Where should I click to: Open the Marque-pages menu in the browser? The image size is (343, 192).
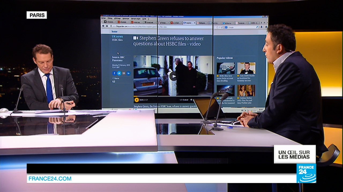coord(135,19)
